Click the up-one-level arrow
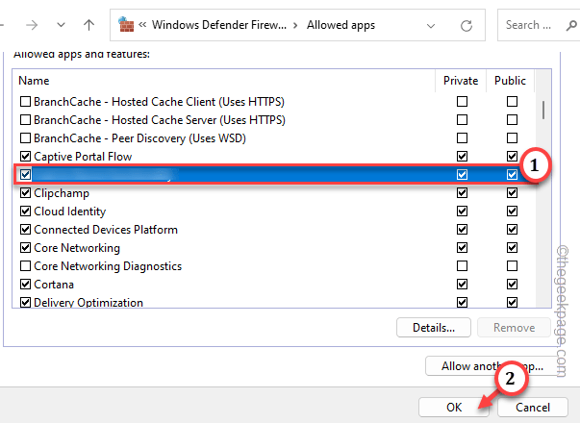This screenshot has width=580, height=423. click(x=88, y=24)
